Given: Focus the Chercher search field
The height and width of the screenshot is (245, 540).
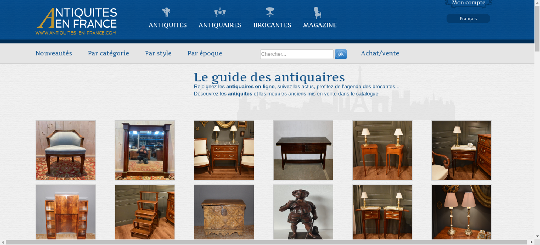Looking at the screenshot, I should [297, 54].
